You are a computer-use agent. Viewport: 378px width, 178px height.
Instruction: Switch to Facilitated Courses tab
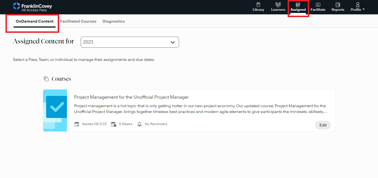click(x=78, y=21)
